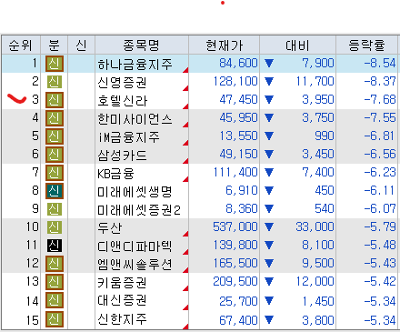Click the 신 badge icon for 신한지주

tap(55, 319)
